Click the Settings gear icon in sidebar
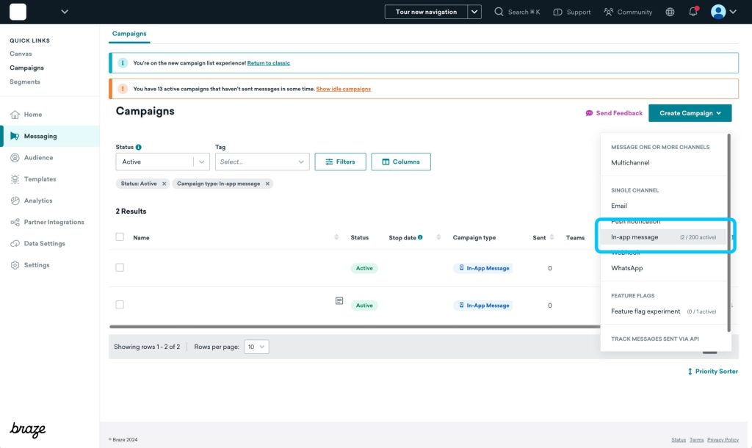Screen dimensions: 752x448 pyautogui.click(x=15, y=265)
